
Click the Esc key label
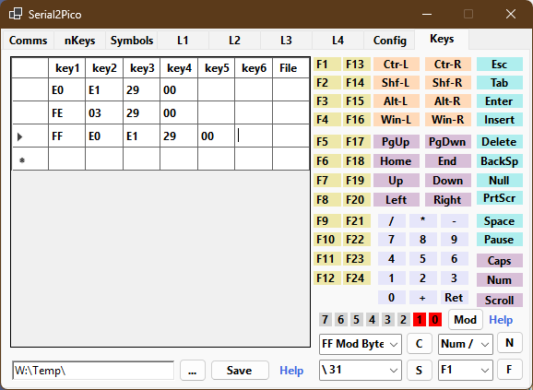click(500, 65)
